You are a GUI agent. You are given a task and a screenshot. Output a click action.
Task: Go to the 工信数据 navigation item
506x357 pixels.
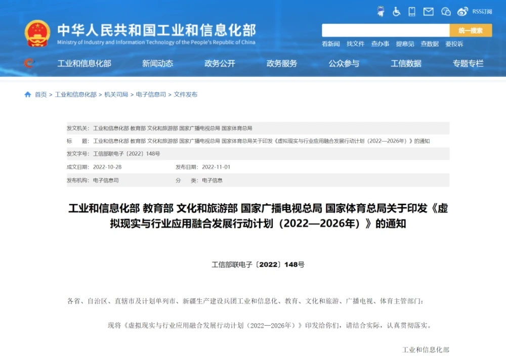[x=406, y=64]
